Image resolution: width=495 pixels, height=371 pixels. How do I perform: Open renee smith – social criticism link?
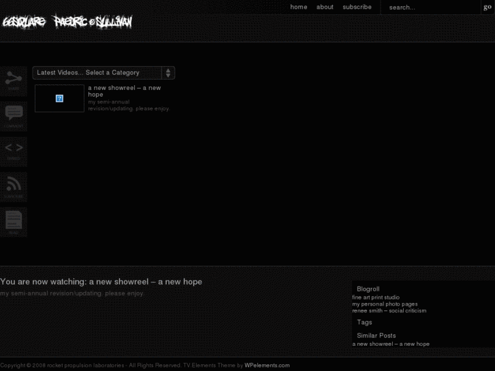point(389,310)
